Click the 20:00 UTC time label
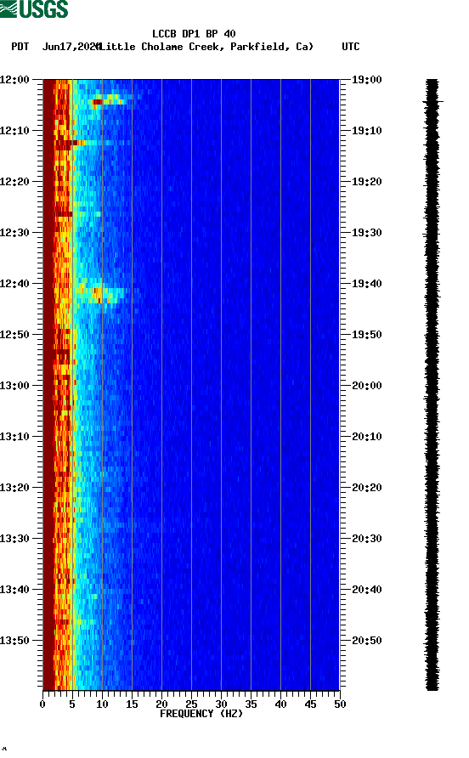The image size is (469, 758). pos(366,386)
